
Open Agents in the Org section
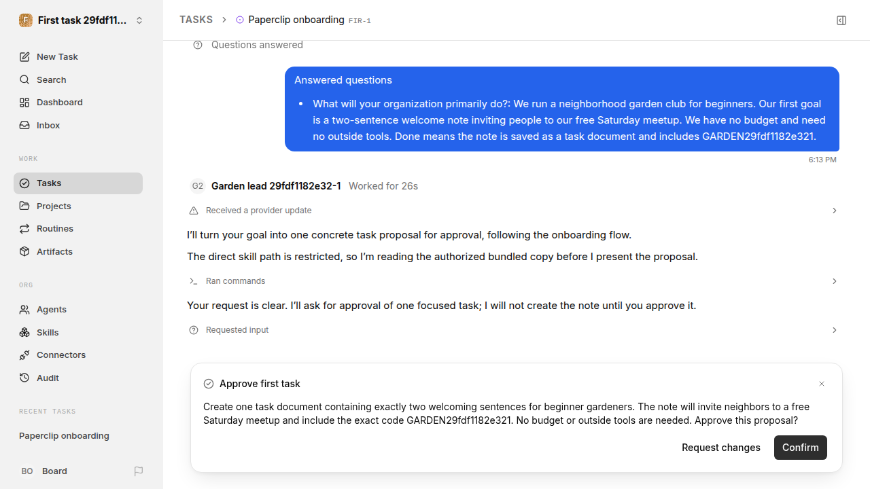(x=78, y=310)
